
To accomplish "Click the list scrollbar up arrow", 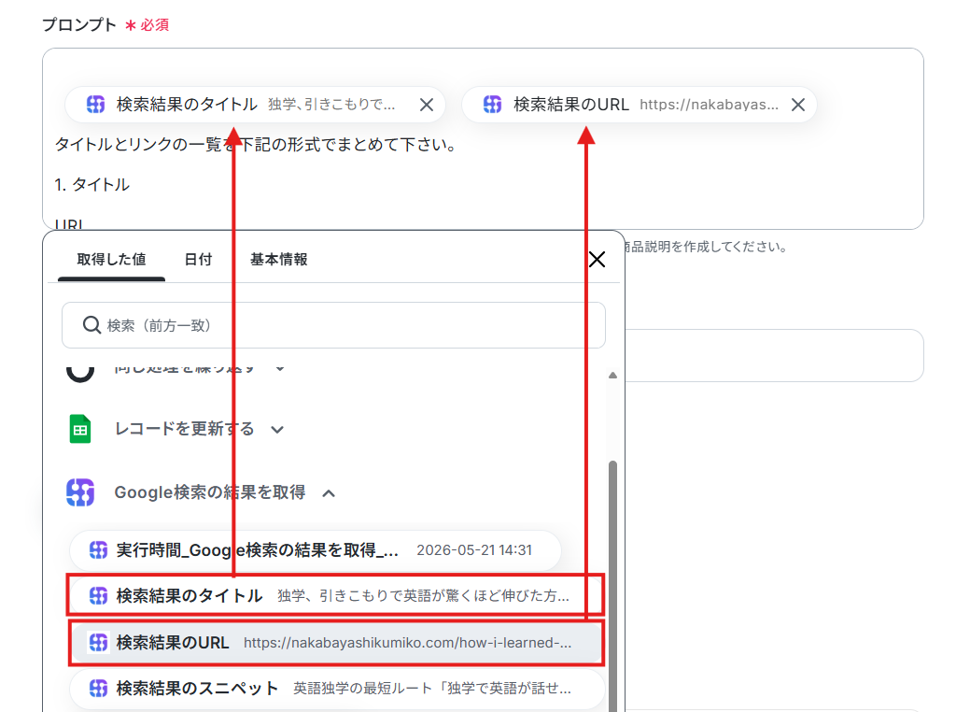I will 612,376.
